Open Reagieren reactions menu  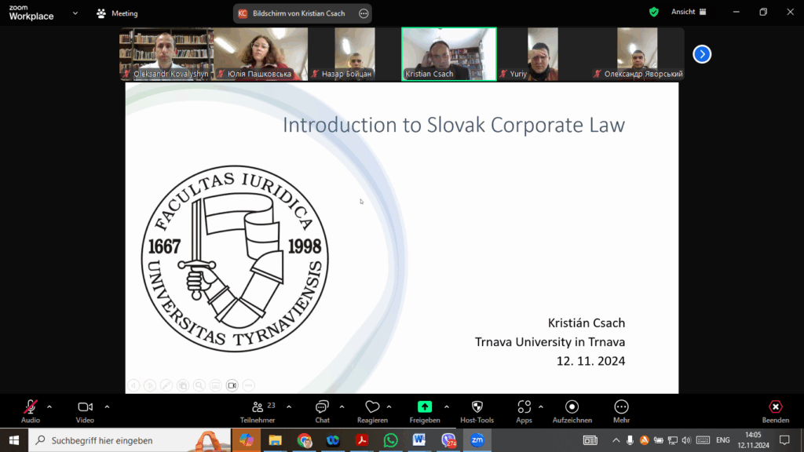coord(372,411)
